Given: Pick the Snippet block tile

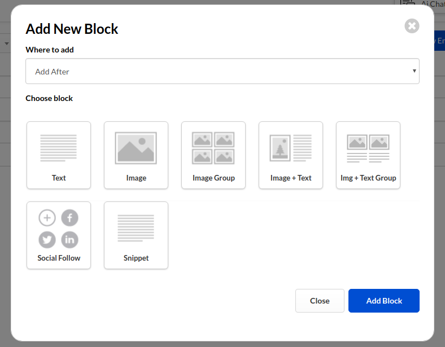Looking at the screenshot, I should pos(136,235).
